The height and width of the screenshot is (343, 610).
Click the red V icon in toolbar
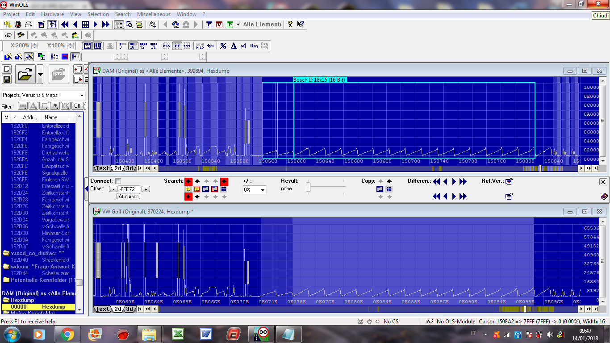(x=219, y=24)
